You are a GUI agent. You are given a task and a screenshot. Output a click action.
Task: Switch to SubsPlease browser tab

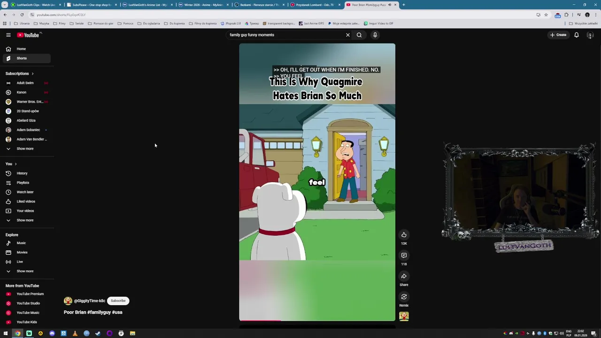92,5
